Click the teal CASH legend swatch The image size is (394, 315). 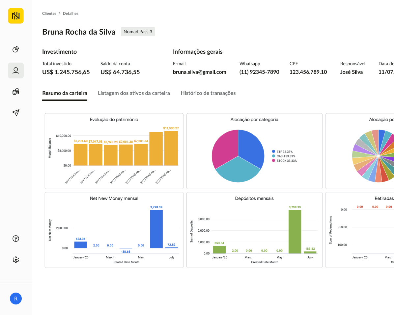273,156
